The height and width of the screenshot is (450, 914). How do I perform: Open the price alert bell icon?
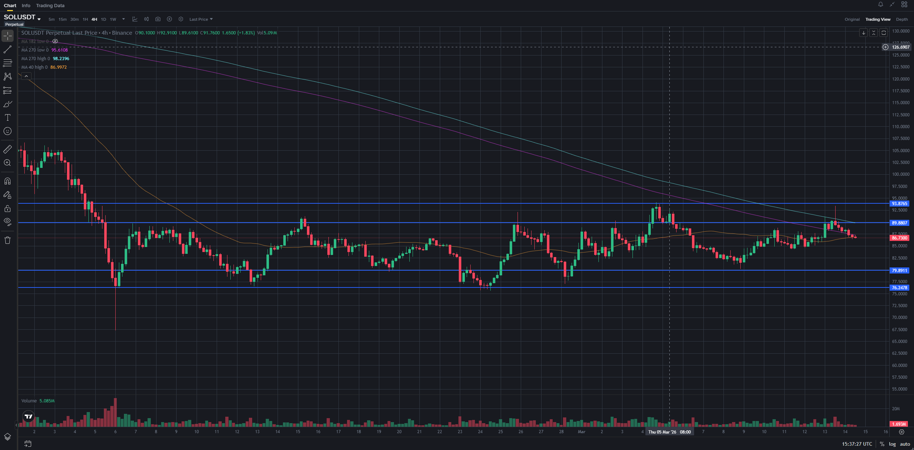point(880,5)
